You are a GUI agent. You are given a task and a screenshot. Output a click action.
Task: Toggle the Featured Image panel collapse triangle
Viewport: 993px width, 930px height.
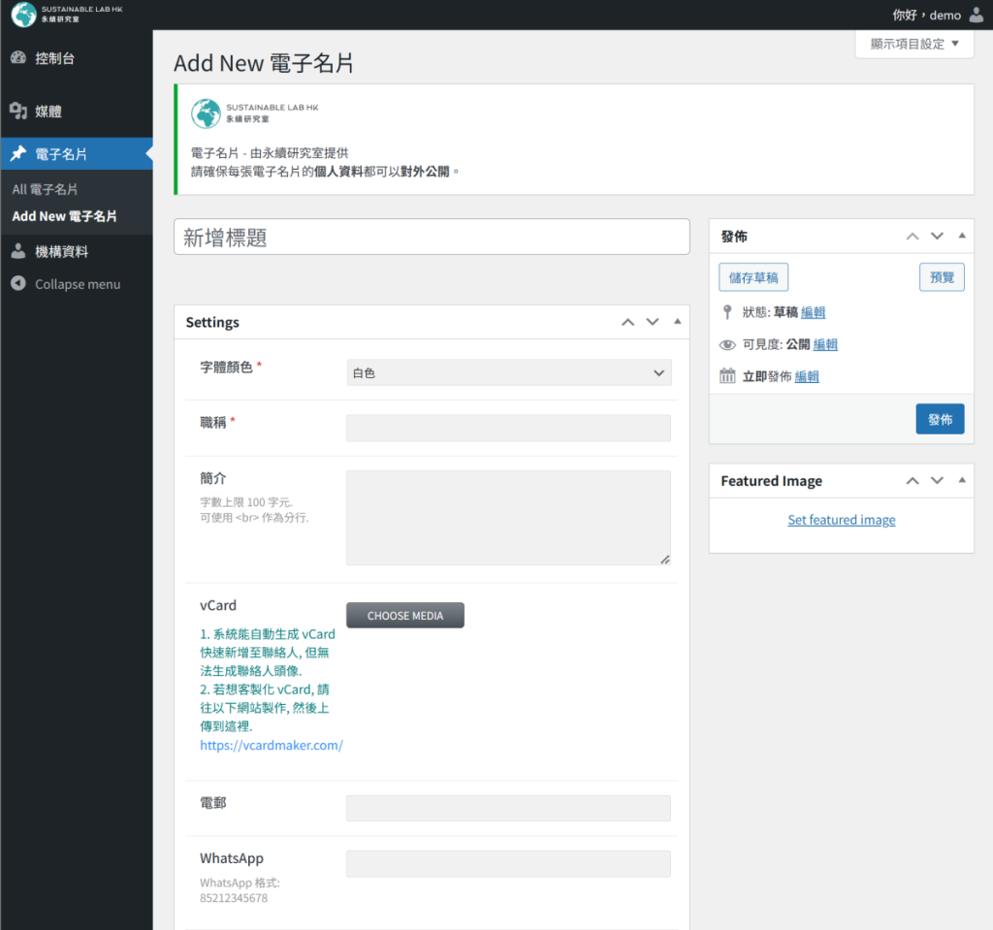[x=962, y=480]
